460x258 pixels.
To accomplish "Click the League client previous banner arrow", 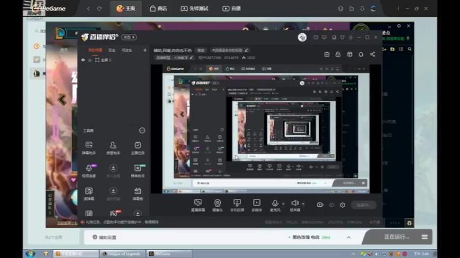I will [x=62, y=99].
